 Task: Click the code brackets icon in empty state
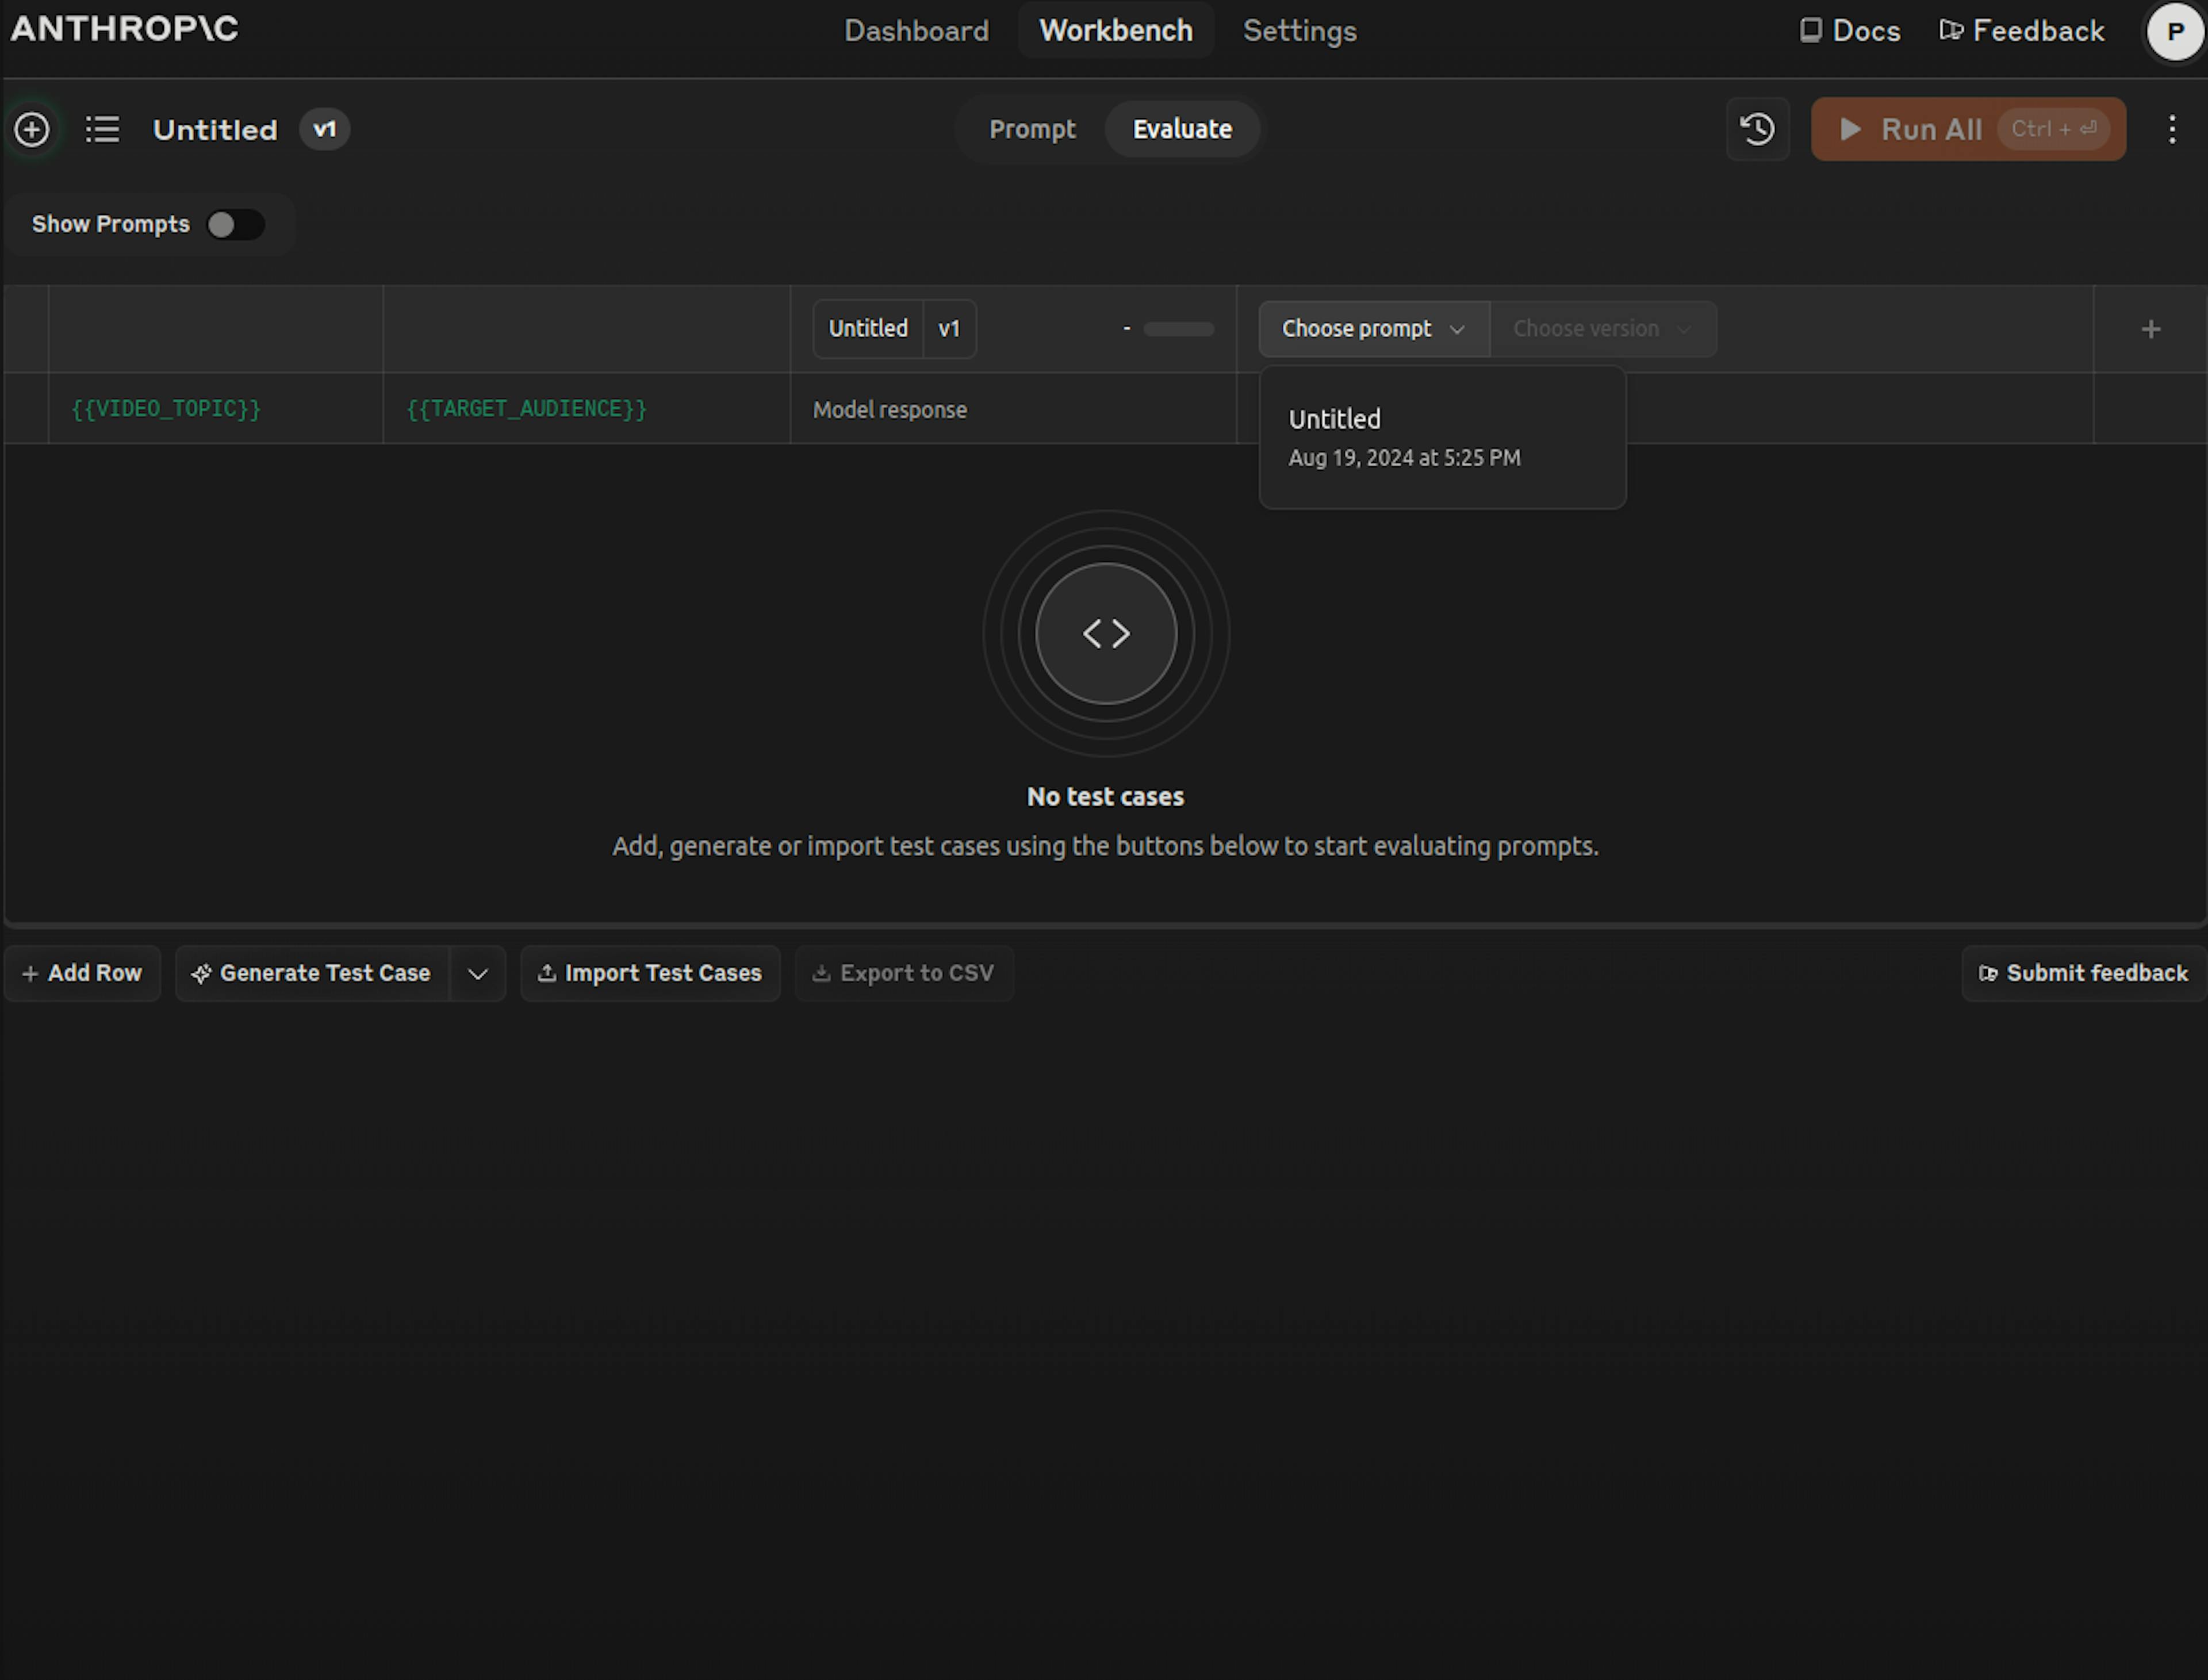(x=1106, y=633)
